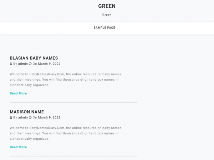Click Read More under Madison Name

(x=18, y=147)
